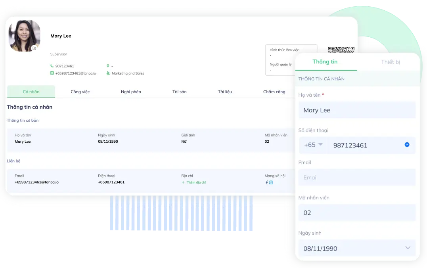Click the QR code image

341,50
